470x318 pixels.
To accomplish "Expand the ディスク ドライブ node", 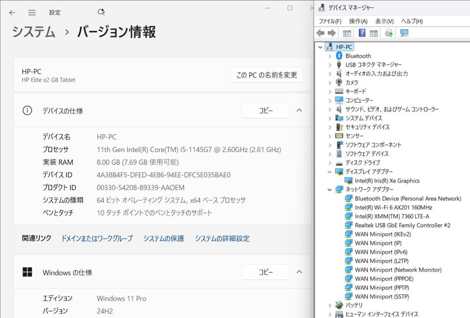I will (331, 162).
